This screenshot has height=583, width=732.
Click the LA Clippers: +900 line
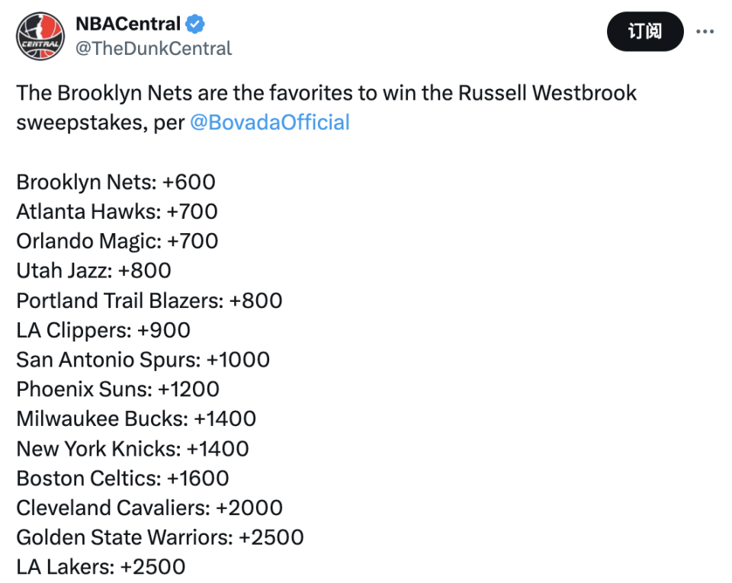point(103,330)
